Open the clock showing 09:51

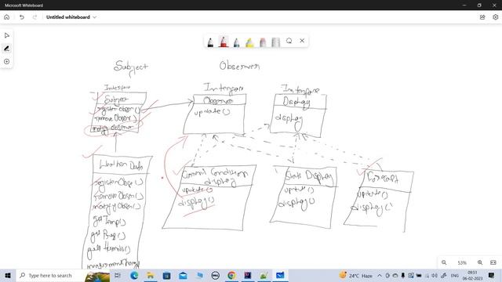[472, 275]
